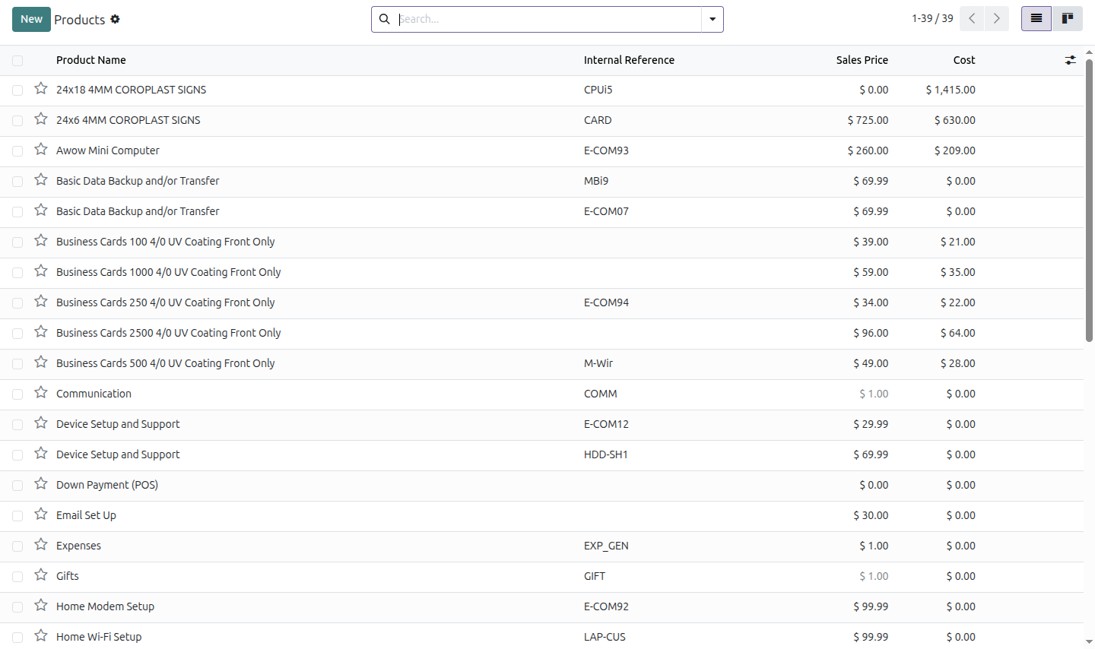Star Device Setup and Support HDD-SH1

pyautogui.click(x=41, y=454)
